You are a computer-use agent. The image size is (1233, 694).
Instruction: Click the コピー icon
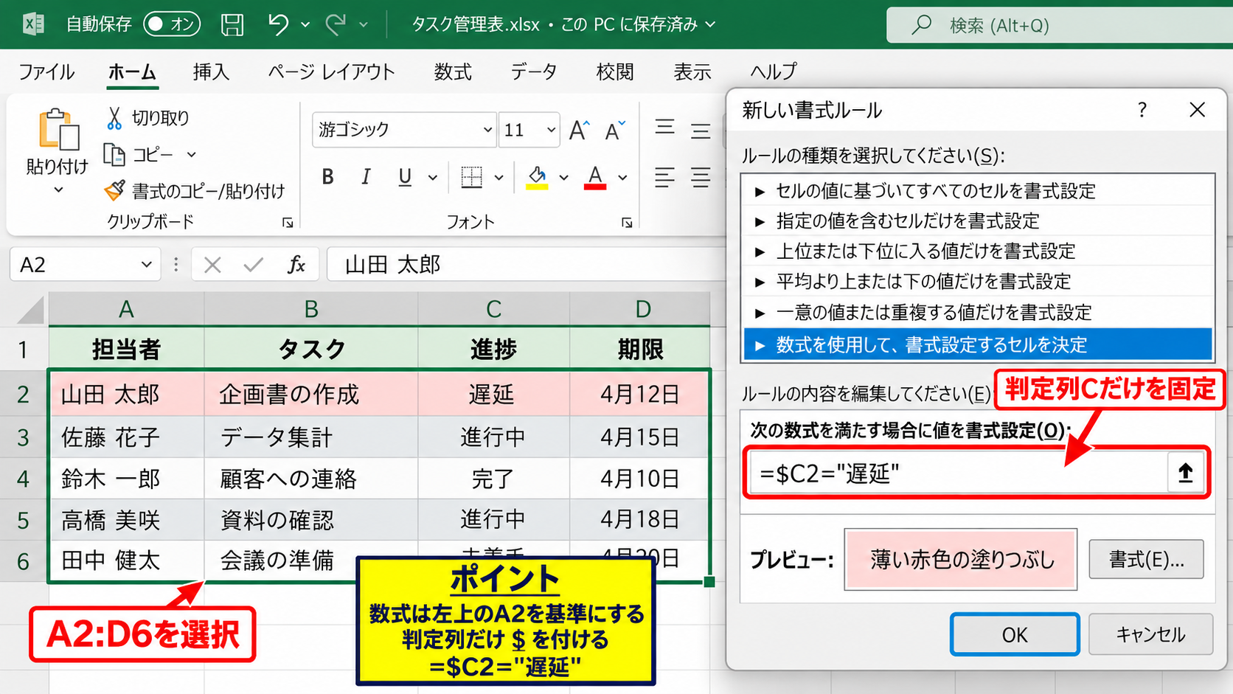pyautogui.click(x=114, y=154)
